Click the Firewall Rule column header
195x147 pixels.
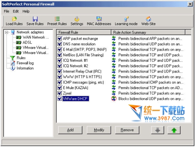tap(84, 33)
